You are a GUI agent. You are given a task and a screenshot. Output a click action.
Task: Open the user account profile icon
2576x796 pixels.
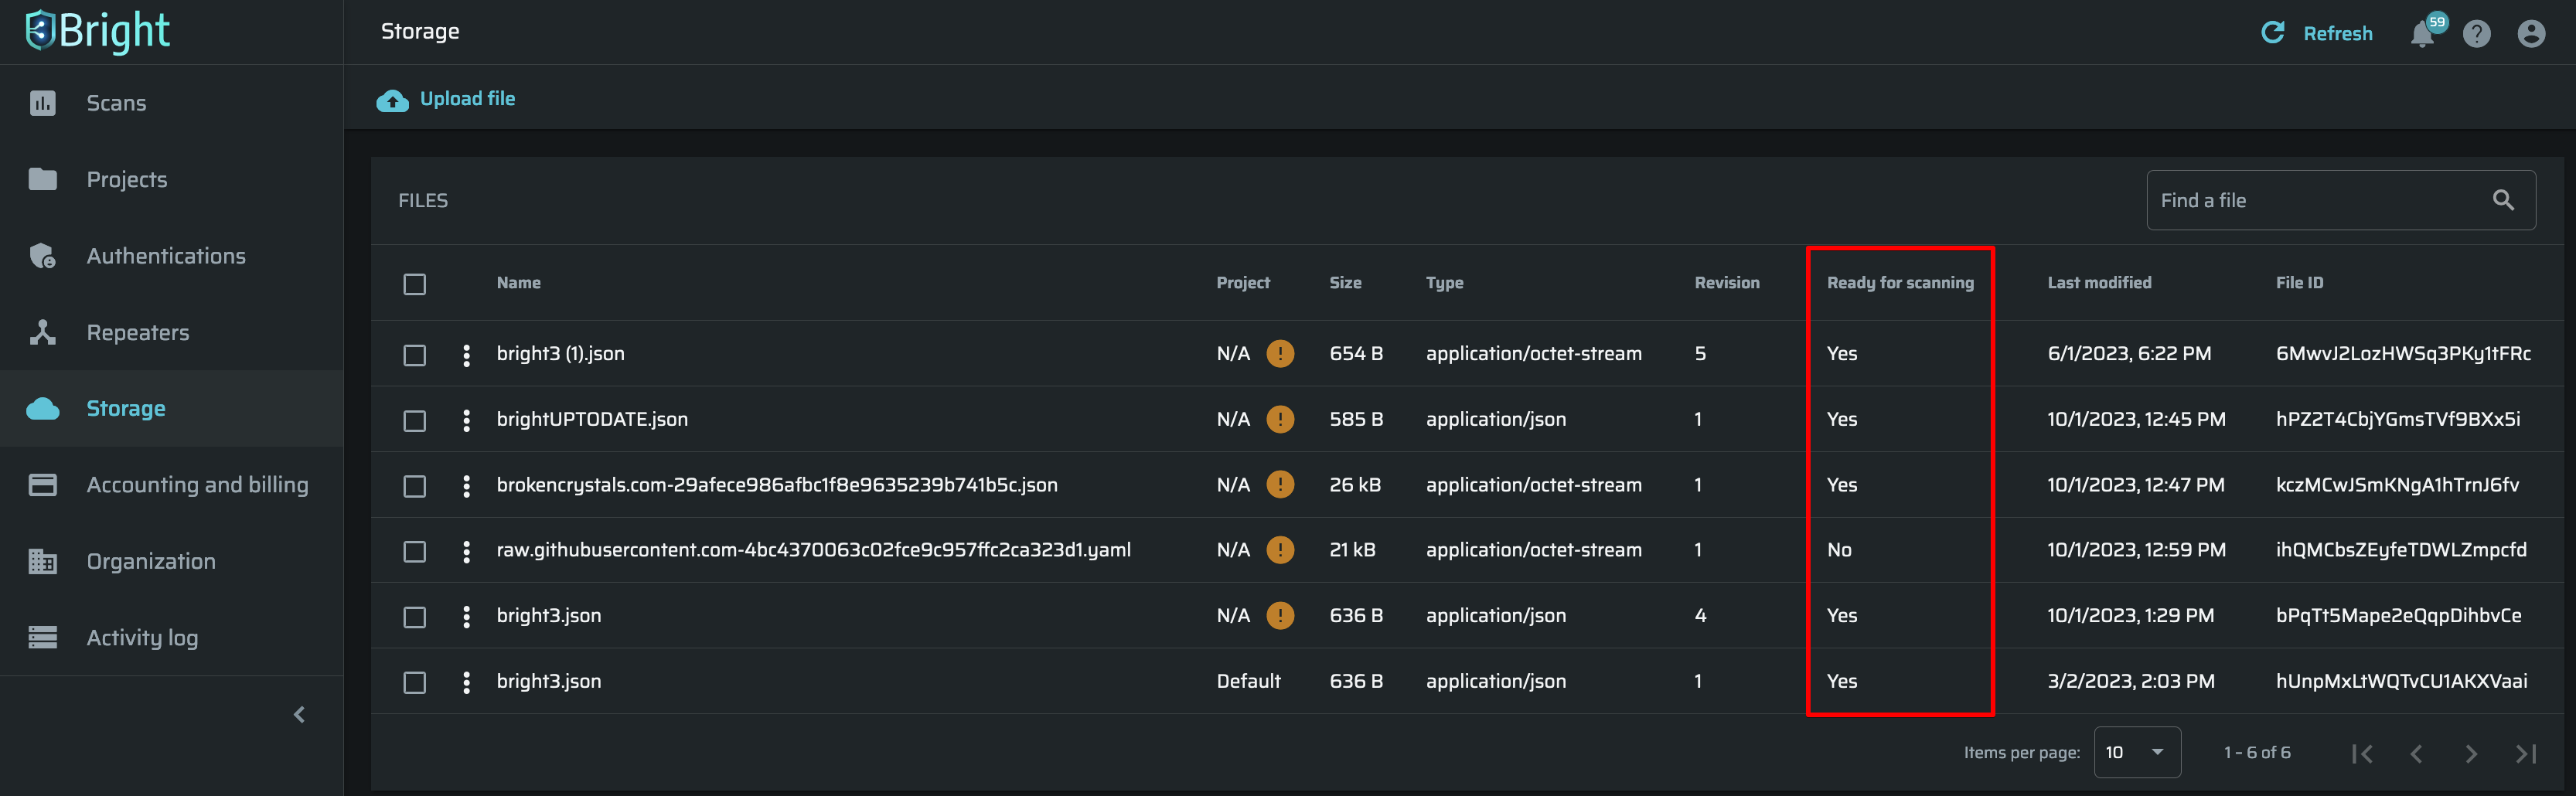point(2531,34)
